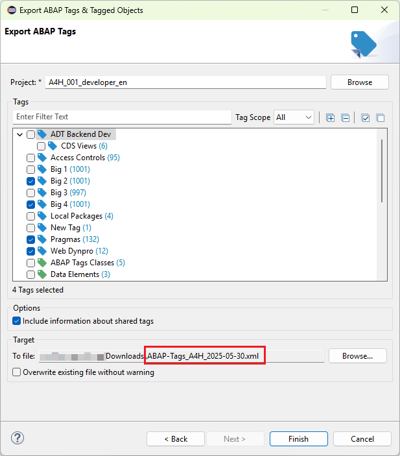Screen dimensions: 400x456
Task: Select the ADT Backend Dev row label
Action: pyautogui.click(x=81, y=134)
